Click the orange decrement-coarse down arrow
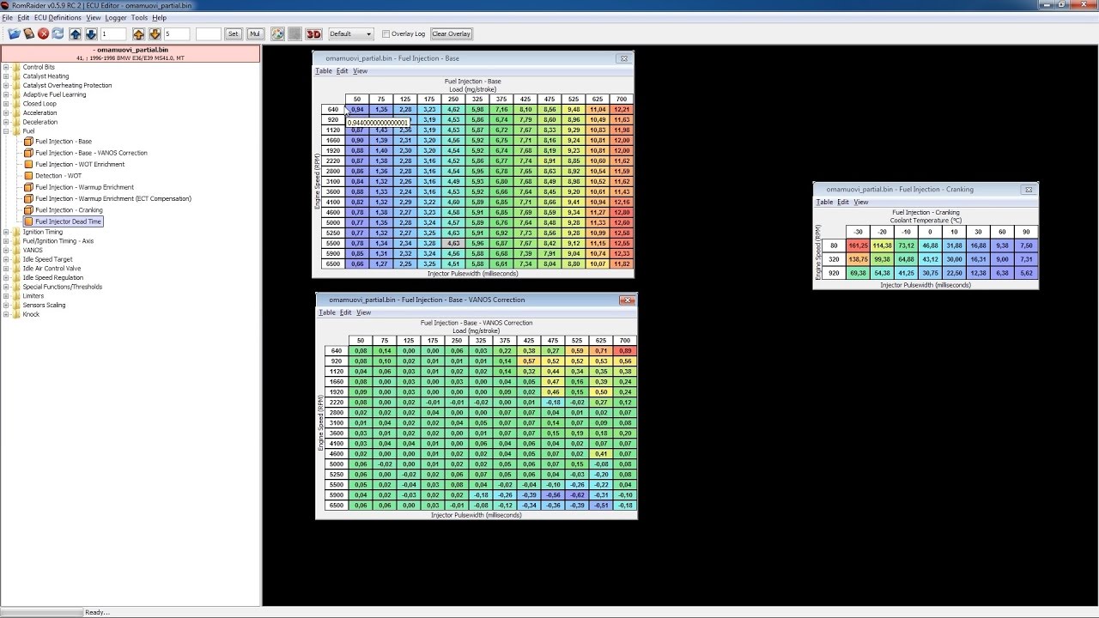 click(155, 33)
